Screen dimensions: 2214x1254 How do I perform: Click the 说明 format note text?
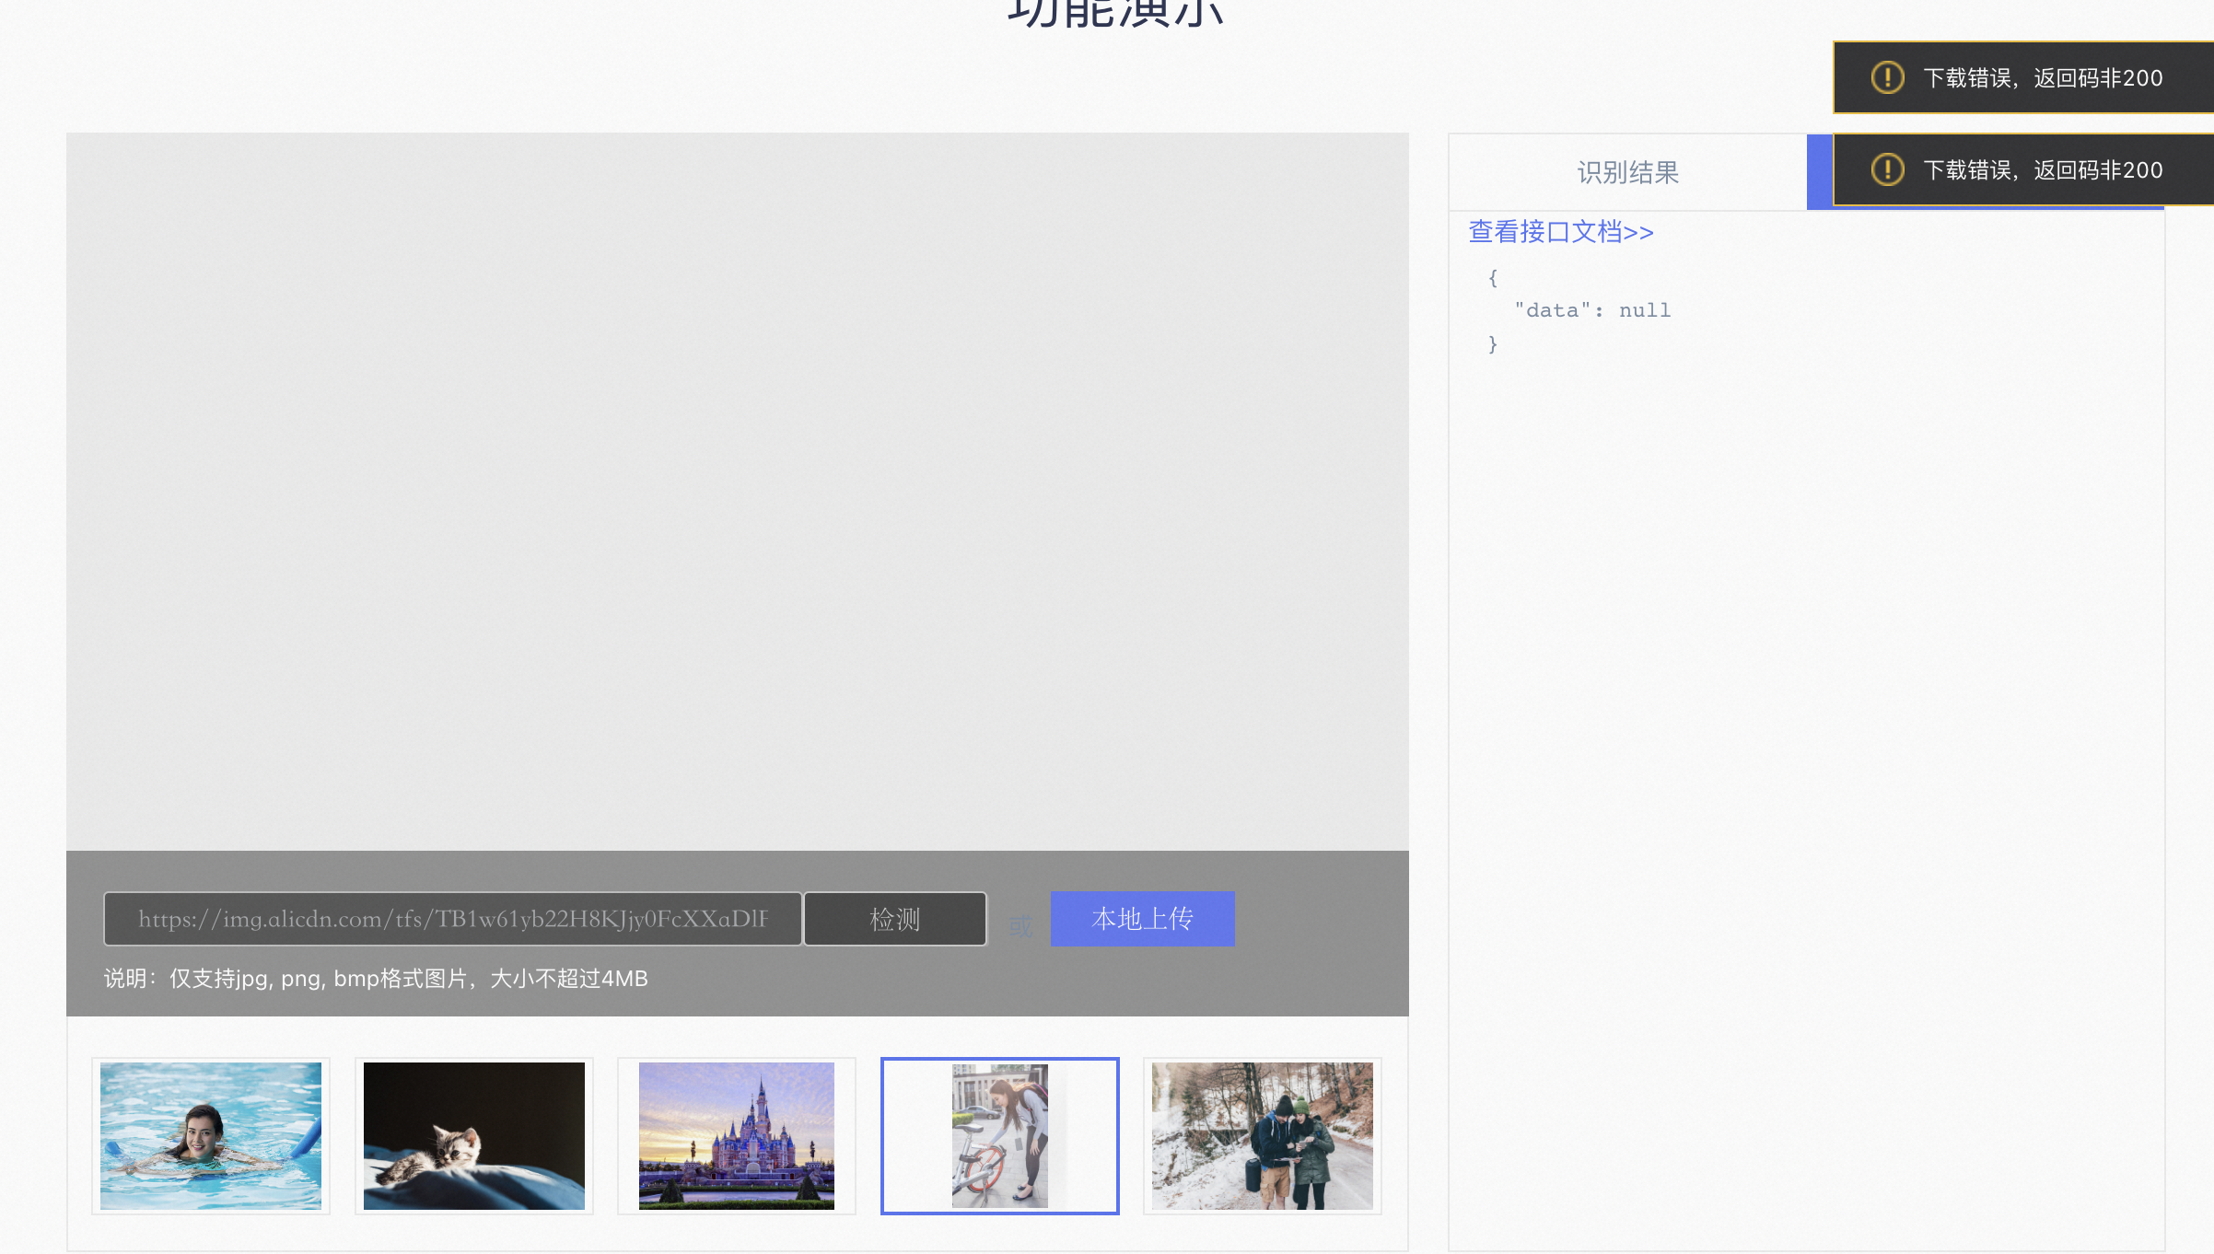pyautogui.click(x=376, y=979)
